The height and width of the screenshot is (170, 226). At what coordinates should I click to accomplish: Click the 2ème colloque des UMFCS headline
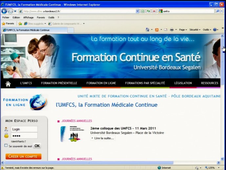[123, 128]
